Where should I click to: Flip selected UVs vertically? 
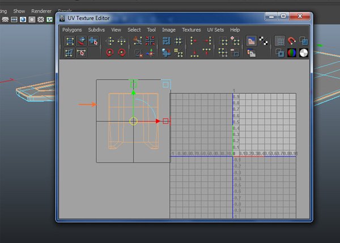tap(122, 41)
